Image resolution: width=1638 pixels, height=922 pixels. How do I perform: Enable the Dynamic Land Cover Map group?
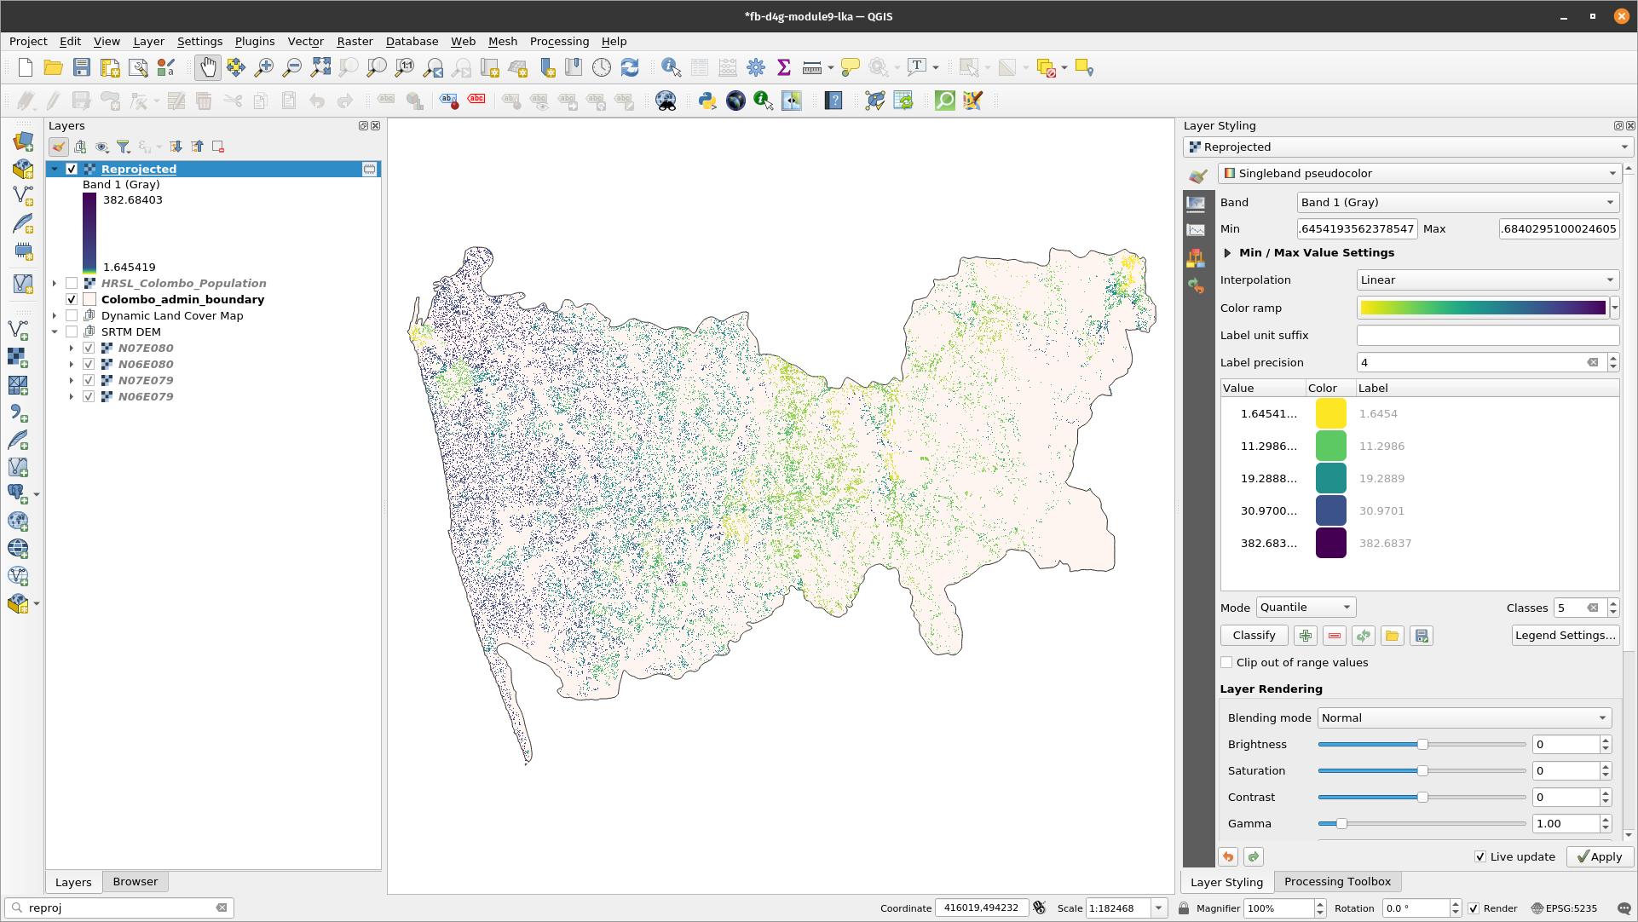click(72, 316)
